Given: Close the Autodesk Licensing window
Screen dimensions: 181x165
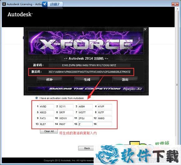Looking at the screenshot, I should [x=175, y=4].
